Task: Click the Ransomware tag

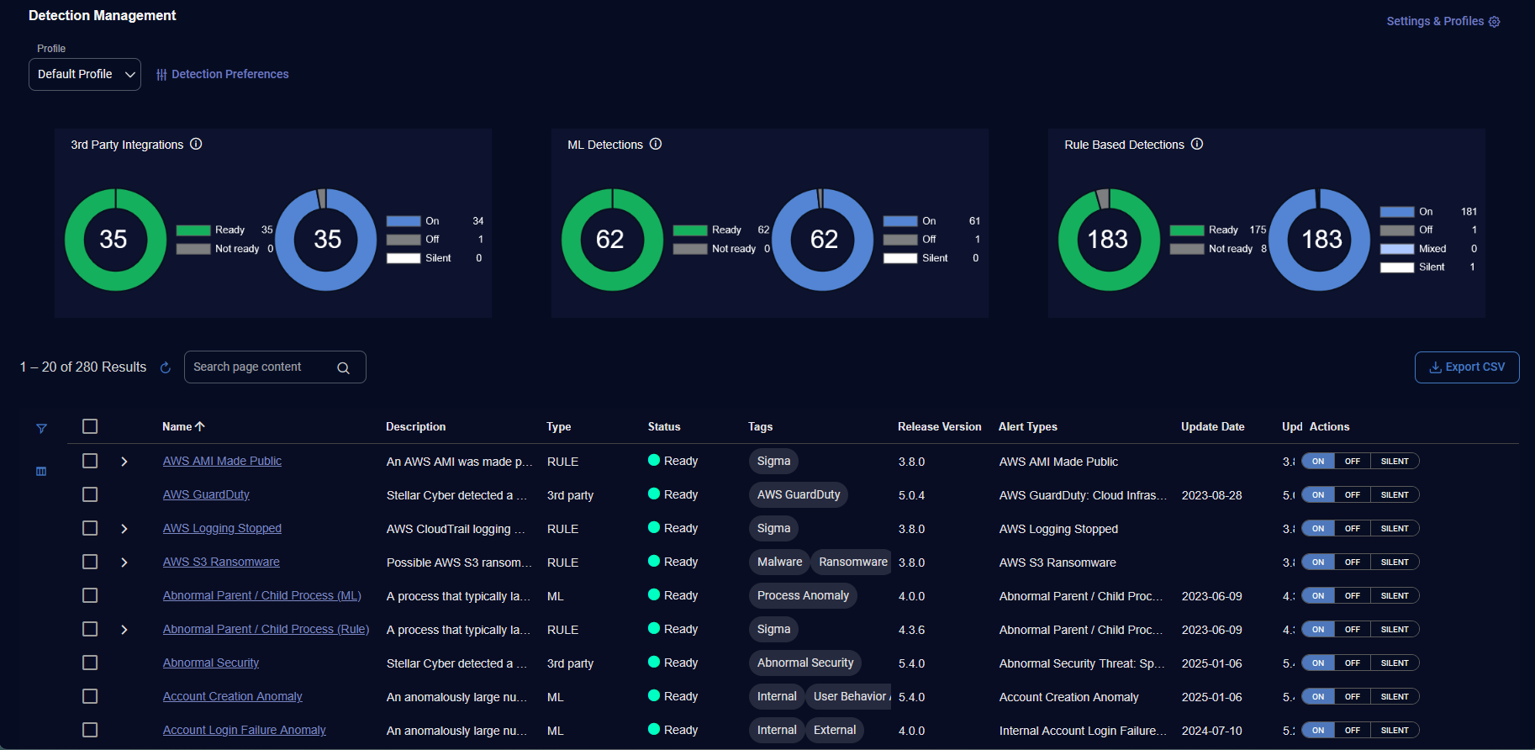Action: tap(851, 562)
